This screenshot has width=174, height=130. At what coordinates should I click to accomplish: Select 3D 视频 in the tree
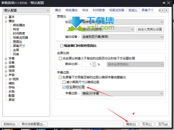click(14, 79)
